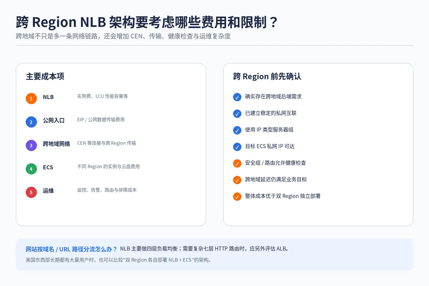Click the main title 跨 Region NLB 架构要考虑哪些费用和限制？
Image resolution: width=429 pixels, height=286 pixels.
147,22
